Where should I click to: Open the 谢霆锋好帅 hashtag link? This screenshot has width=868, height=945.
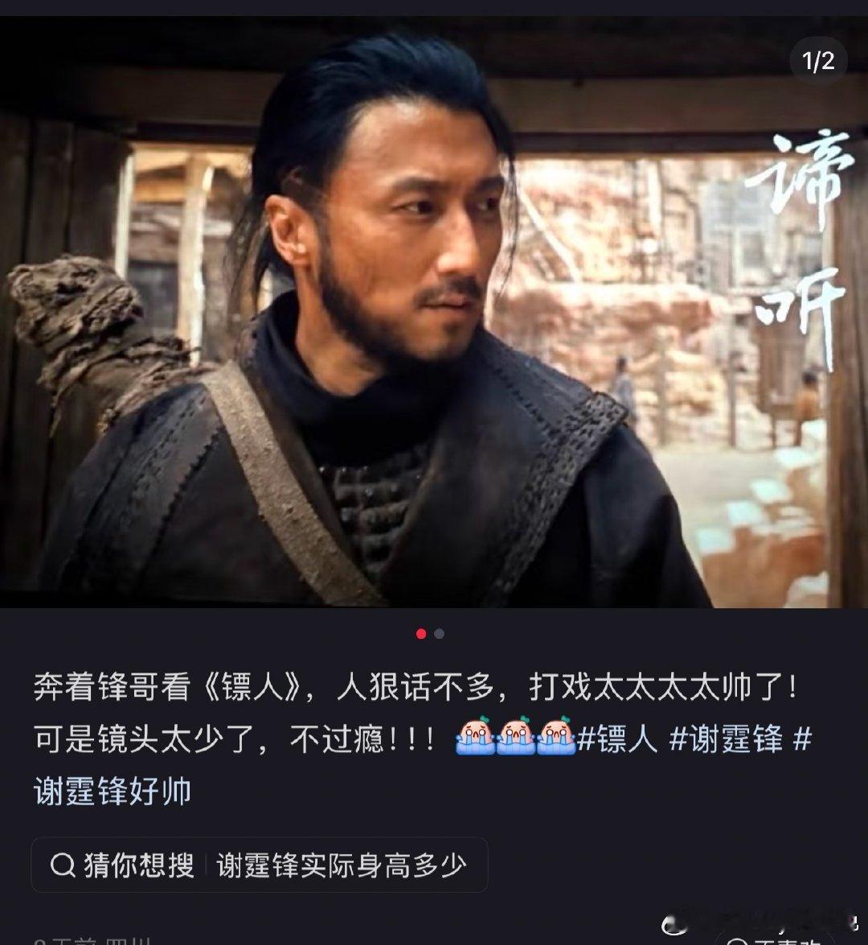pos(113,791)
